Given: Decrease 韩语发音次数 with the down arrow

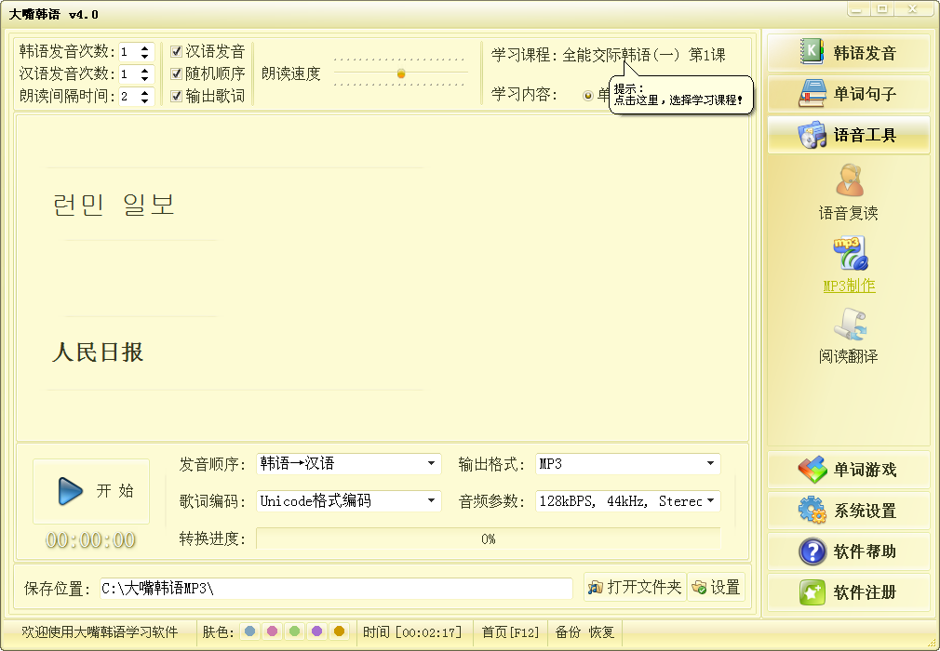Looking at the screenshot, I should 144,57.
